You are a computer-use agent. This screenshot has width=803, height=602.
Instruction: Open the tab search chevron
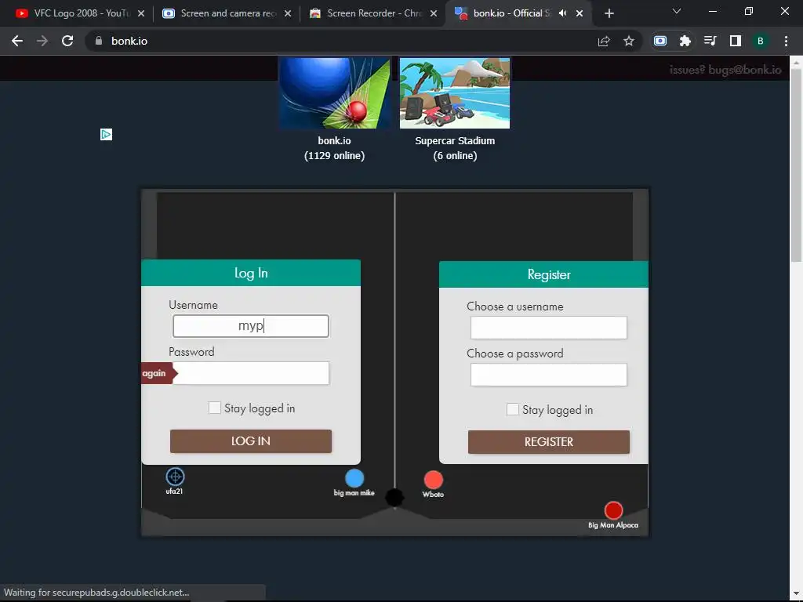pos(677,11)
